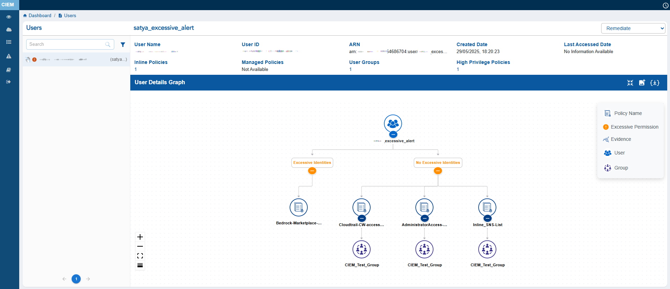Click fit-to-view button in graph controls
The width and height of the screenshot is (670, 289).
[x=140, y=256]
